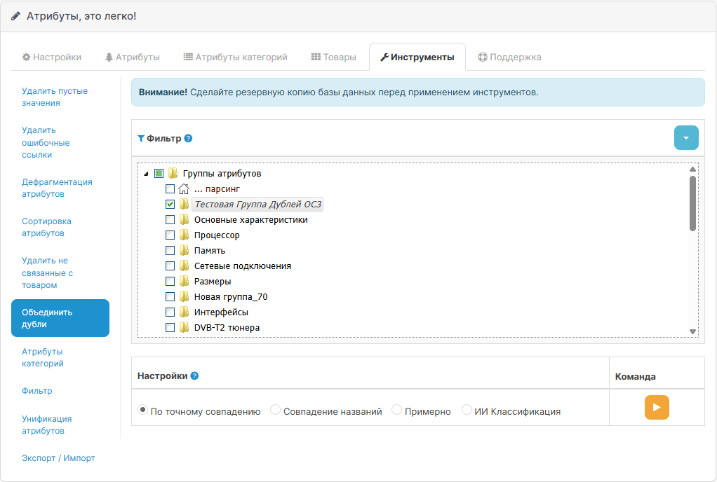Go to Экспорт / Импорт in sidebar
This screenshot has width=717, height=482.
point(58,458)
